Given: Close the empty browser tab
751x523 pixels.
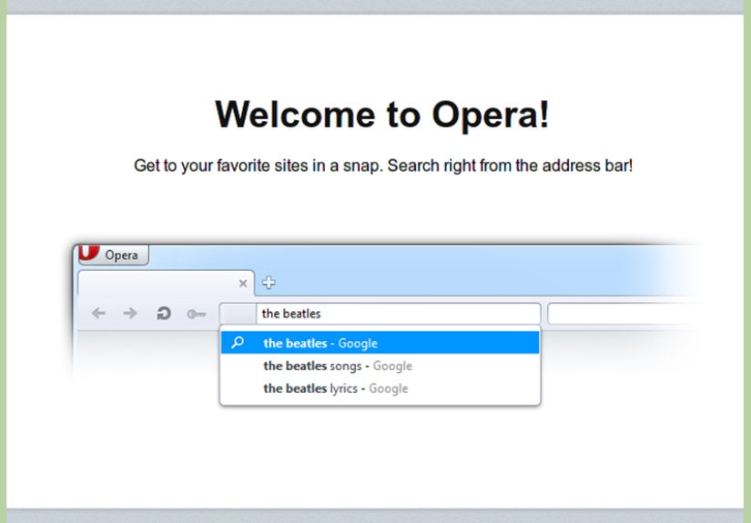Looking at the screenshot, I should (243, 283).
